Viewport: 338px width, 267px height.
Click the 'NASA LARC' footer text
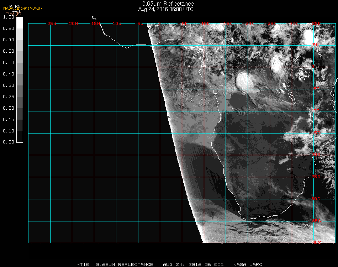tap(248, 265)
